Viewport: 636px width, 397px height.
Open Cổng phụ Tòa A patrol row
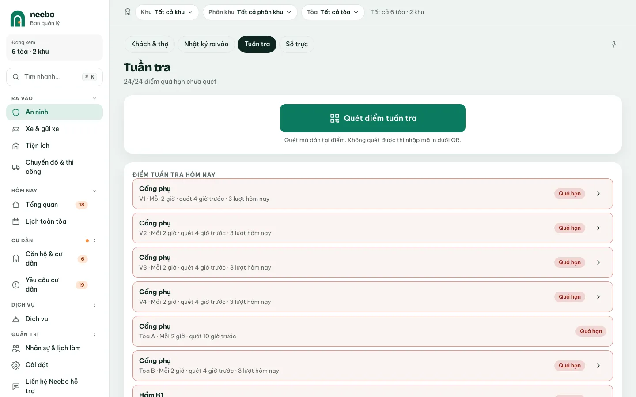(x=373, y=331)
